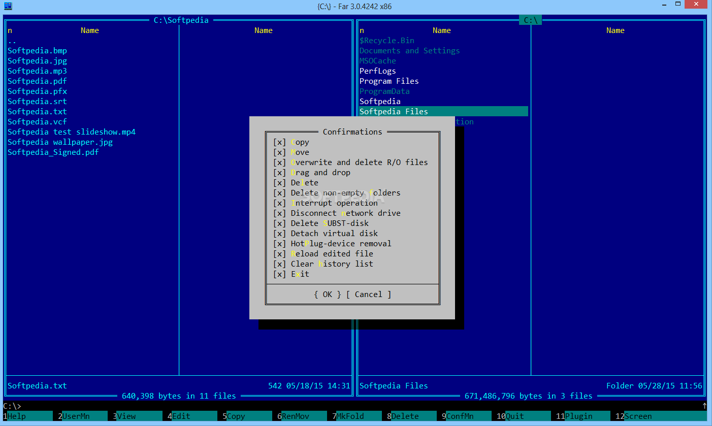Image resolution: width=712 pixels, height=426 pixels.
Task: Select PerfLogs folder
Action: pos(378,71)
